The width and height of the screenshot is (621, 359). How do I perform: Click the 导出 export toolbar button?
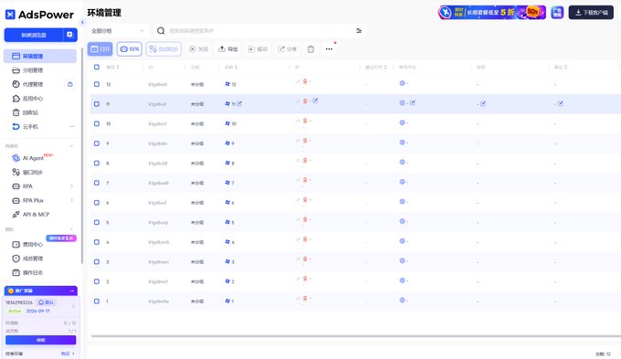228,49
